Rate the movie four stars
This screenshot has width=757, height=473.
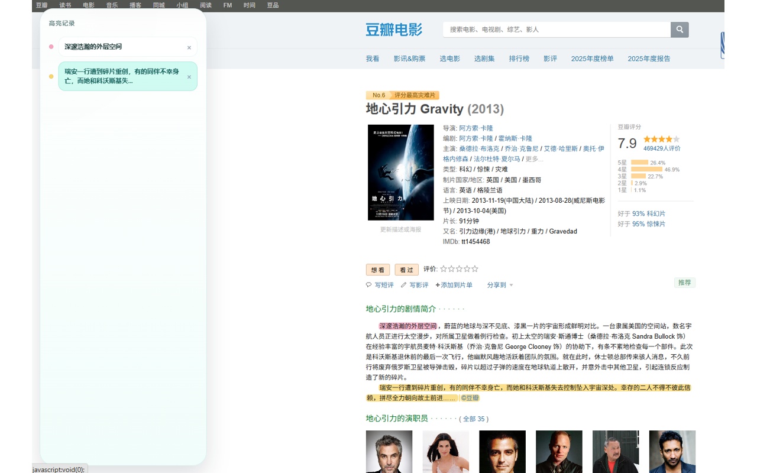tap(467, 269)
